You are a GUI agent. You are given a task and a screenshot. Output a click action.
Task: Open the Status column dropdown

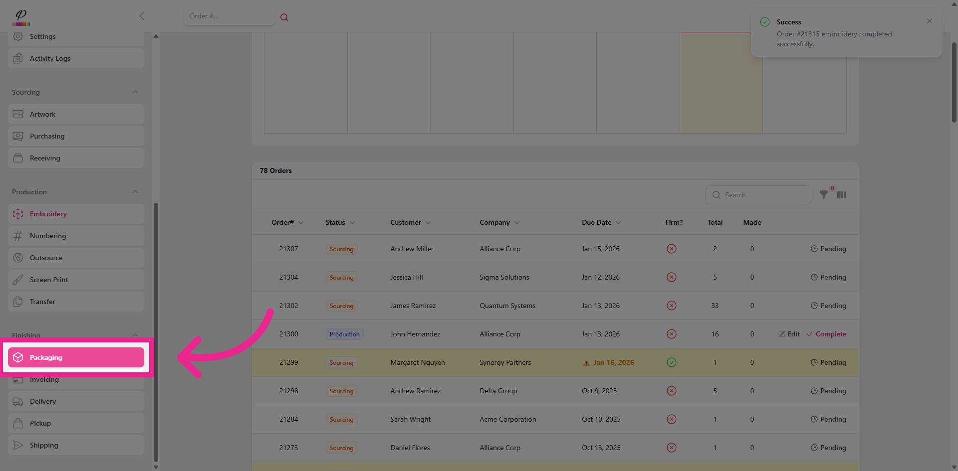pyautogui.click(x=352, y=223)
